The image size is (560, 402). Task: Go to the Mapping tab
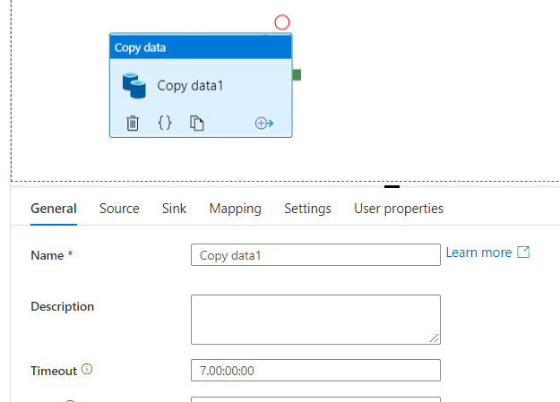[x=235, y=209]
